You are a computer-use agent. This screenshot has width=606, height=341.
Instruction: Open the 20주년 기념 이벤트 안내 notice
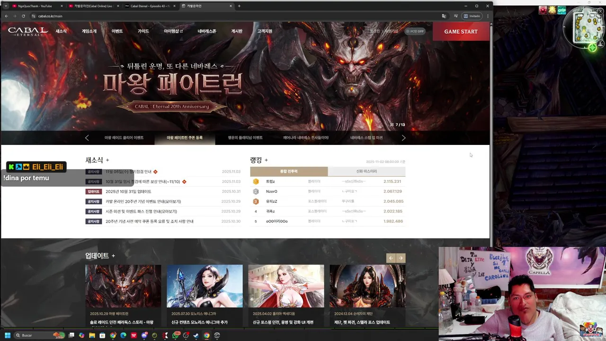point(143,201)
